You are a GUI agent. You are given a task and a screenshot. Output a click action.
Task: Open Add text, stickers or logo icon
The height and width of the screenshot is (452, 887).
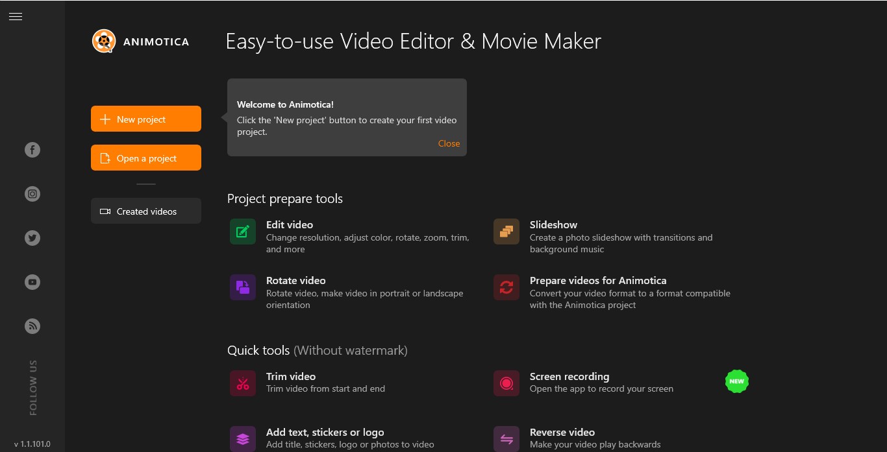(242, 439)
